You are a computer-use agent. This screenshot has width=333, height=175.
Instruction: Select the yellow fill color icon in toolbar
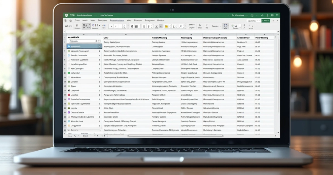(x=166, y=26)
